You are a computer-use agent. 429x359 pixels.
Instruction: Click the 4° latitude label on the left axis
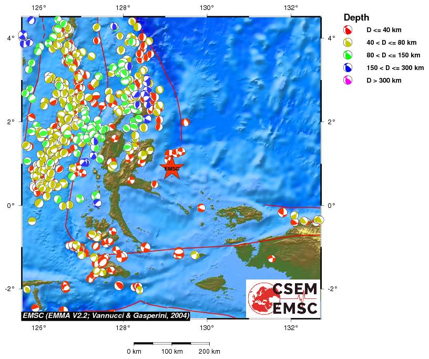11,38
